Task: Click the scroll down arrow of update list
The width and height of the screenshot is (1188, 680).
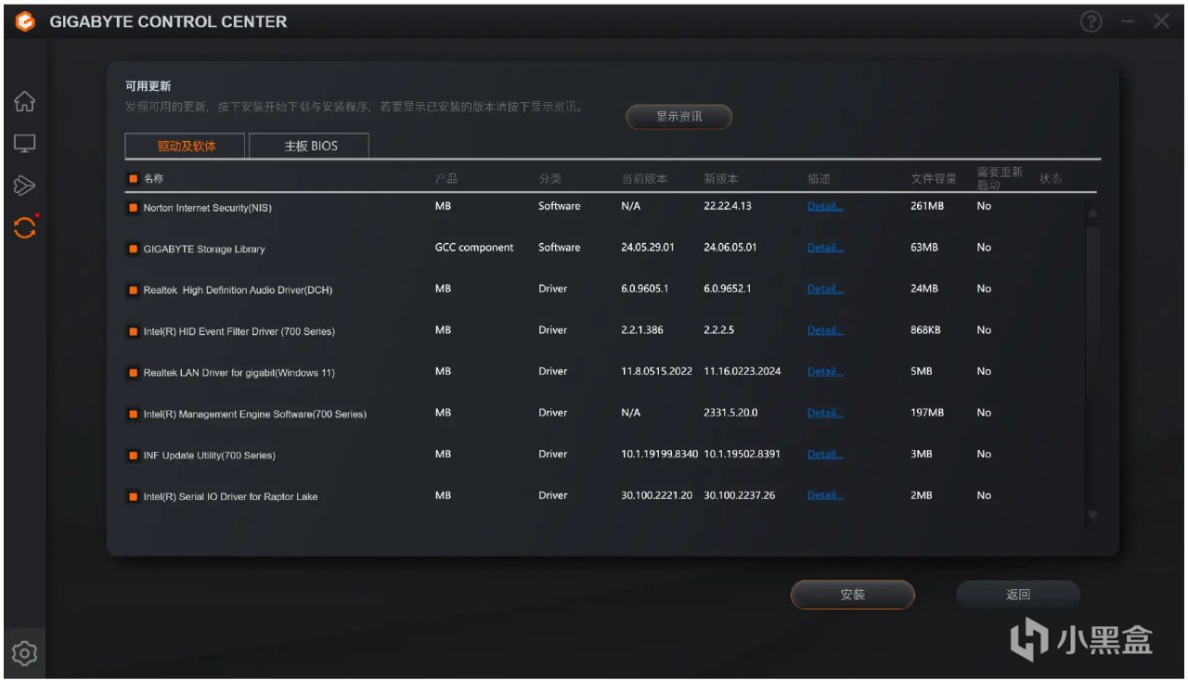Action: pyautogui.click(x=1092, y=515)
